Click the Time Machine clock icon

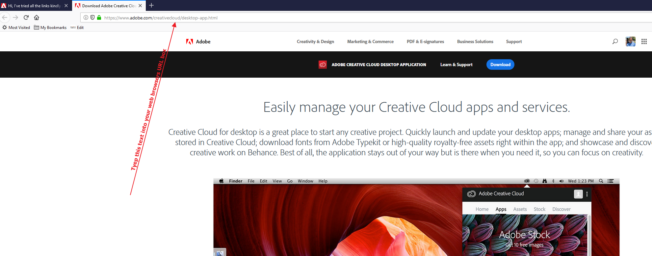[x=536, y=181]
